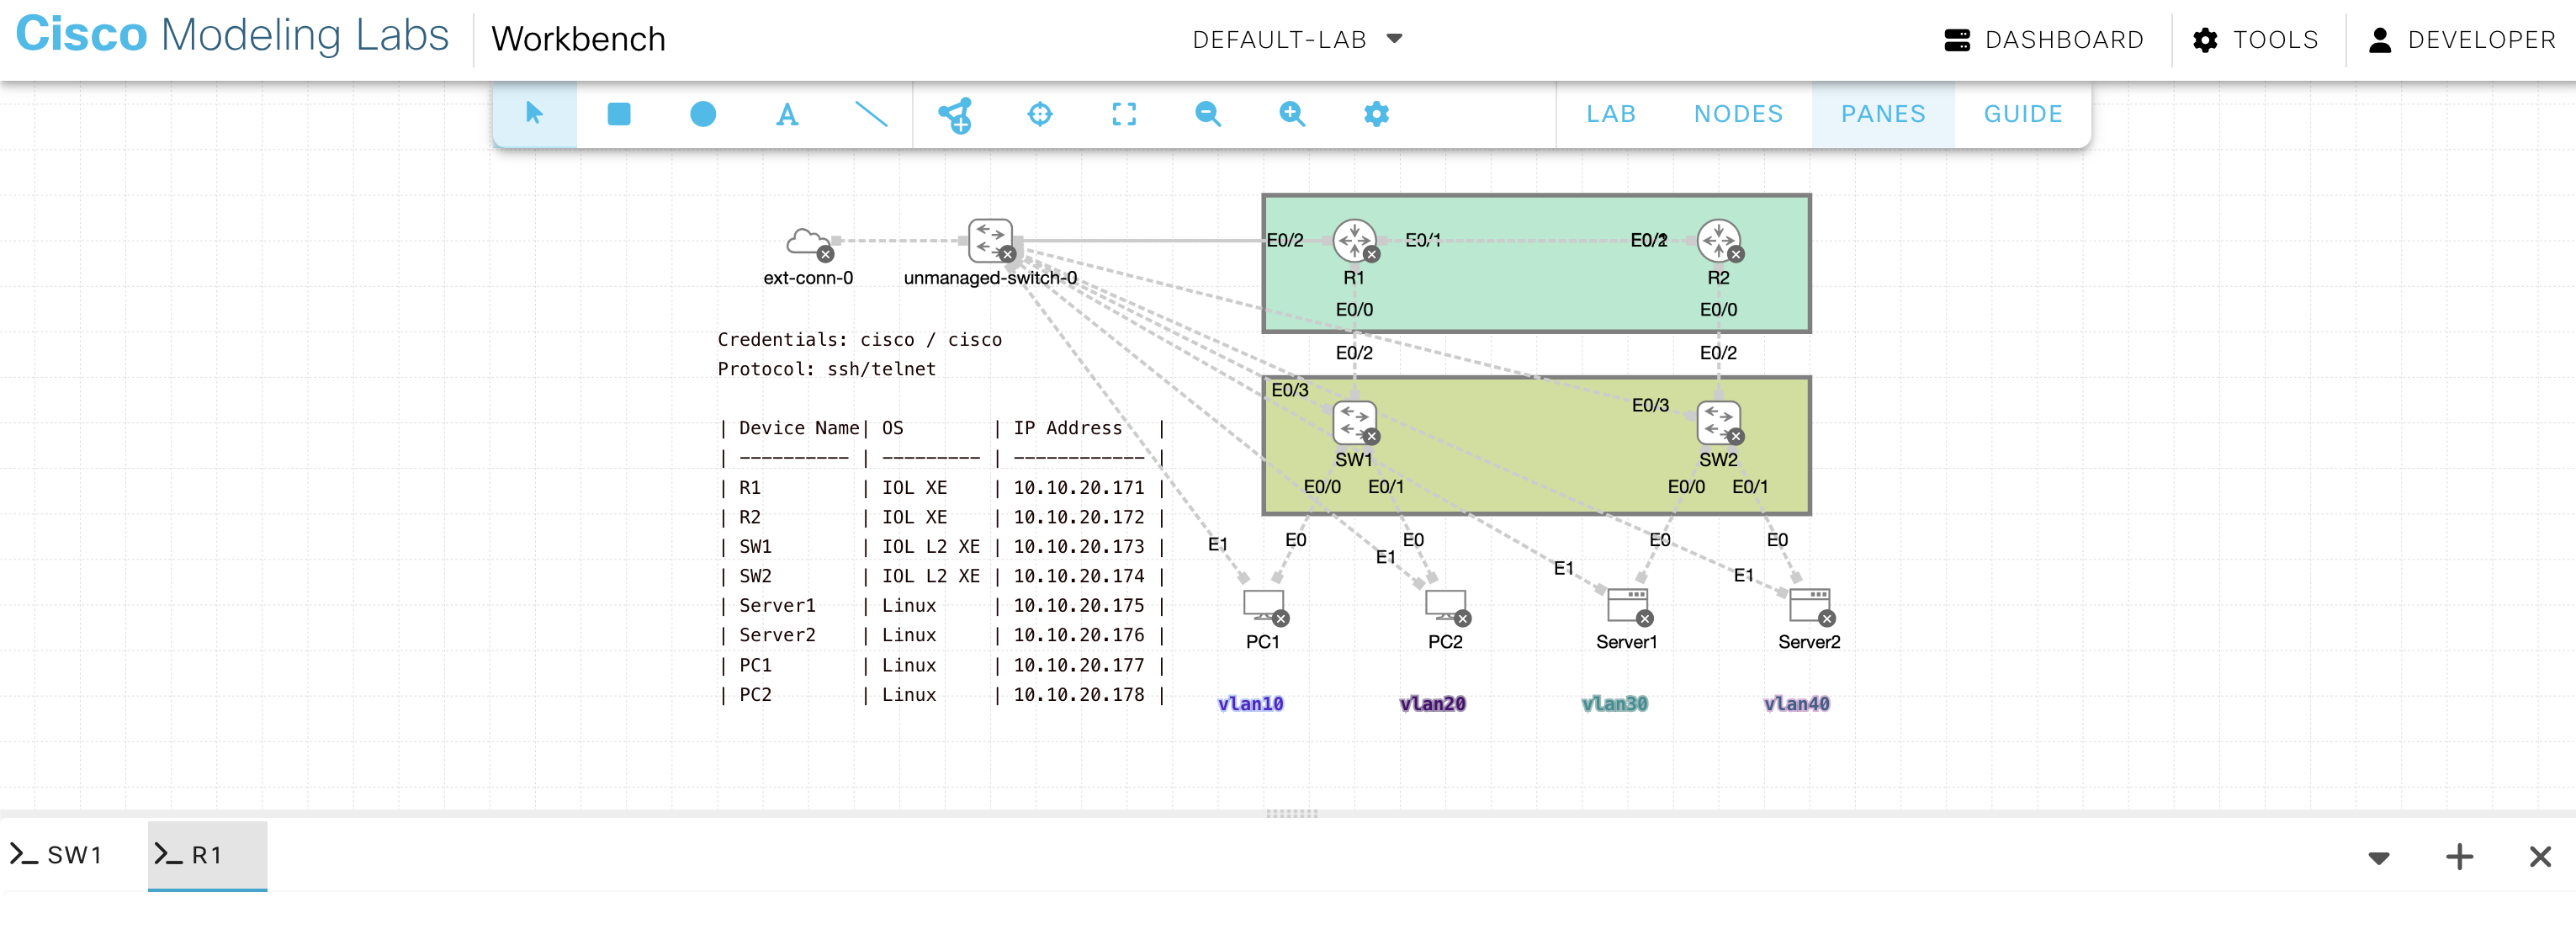Select the SW1 switch node

[x=1355, y=423]
